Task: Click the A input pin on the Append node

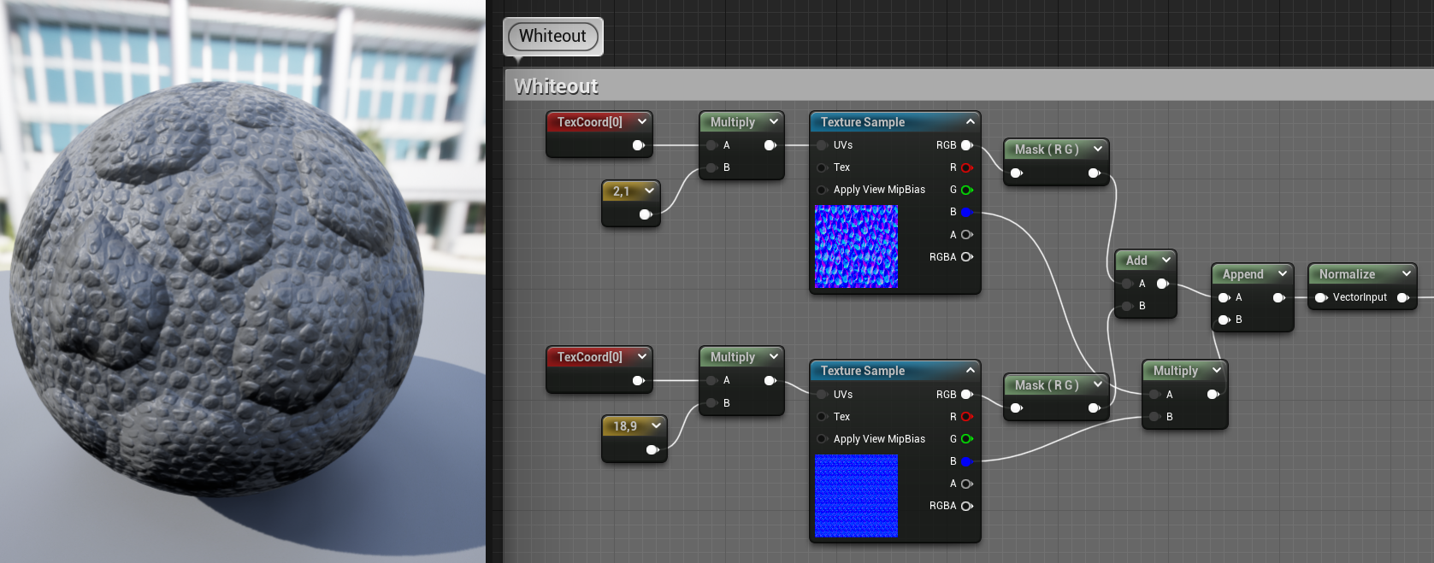Action: pos(1225,297)
